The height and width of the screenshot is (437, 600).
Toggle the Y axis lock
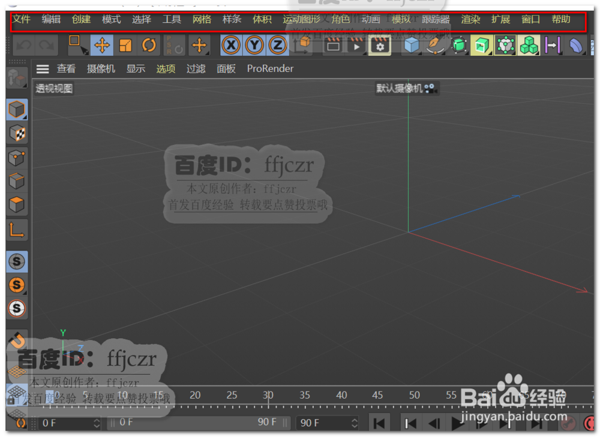pyautogui.click(x=254, y=46)
